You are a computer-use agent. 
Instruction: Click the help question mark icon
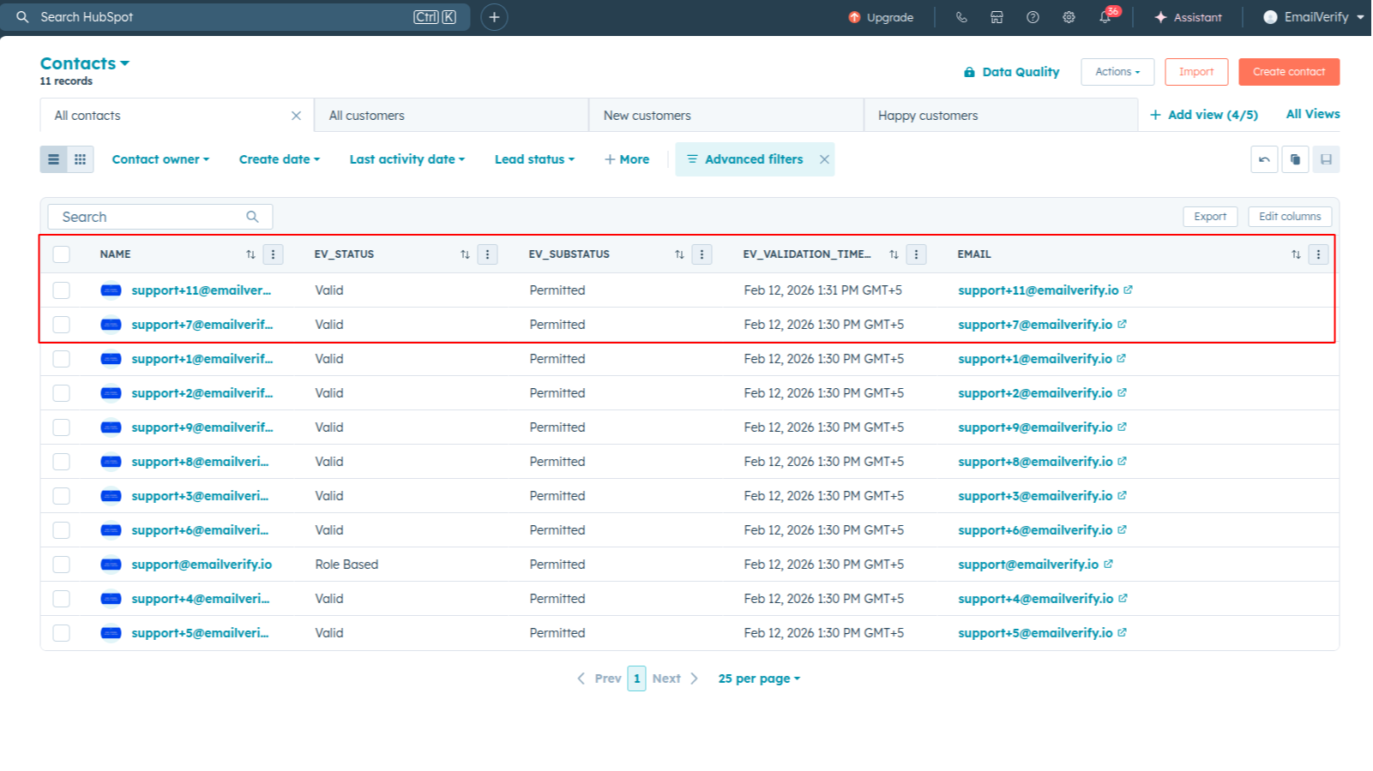tap(1033, 17)
